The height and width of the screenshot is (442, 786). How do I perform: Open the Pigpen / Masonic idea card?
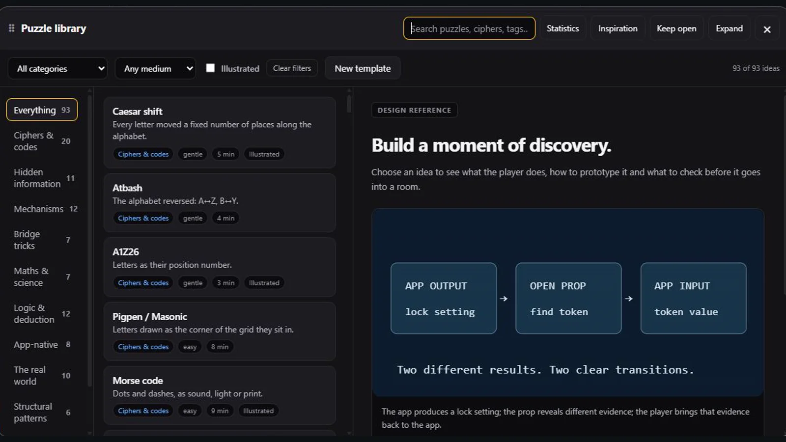(x=220, y=331)
